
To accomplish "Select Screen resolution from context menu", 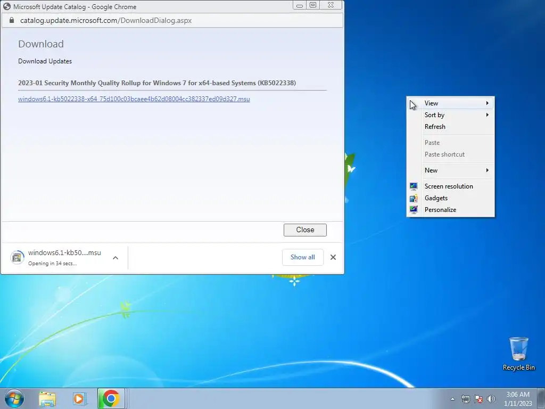I will (450, 186).
